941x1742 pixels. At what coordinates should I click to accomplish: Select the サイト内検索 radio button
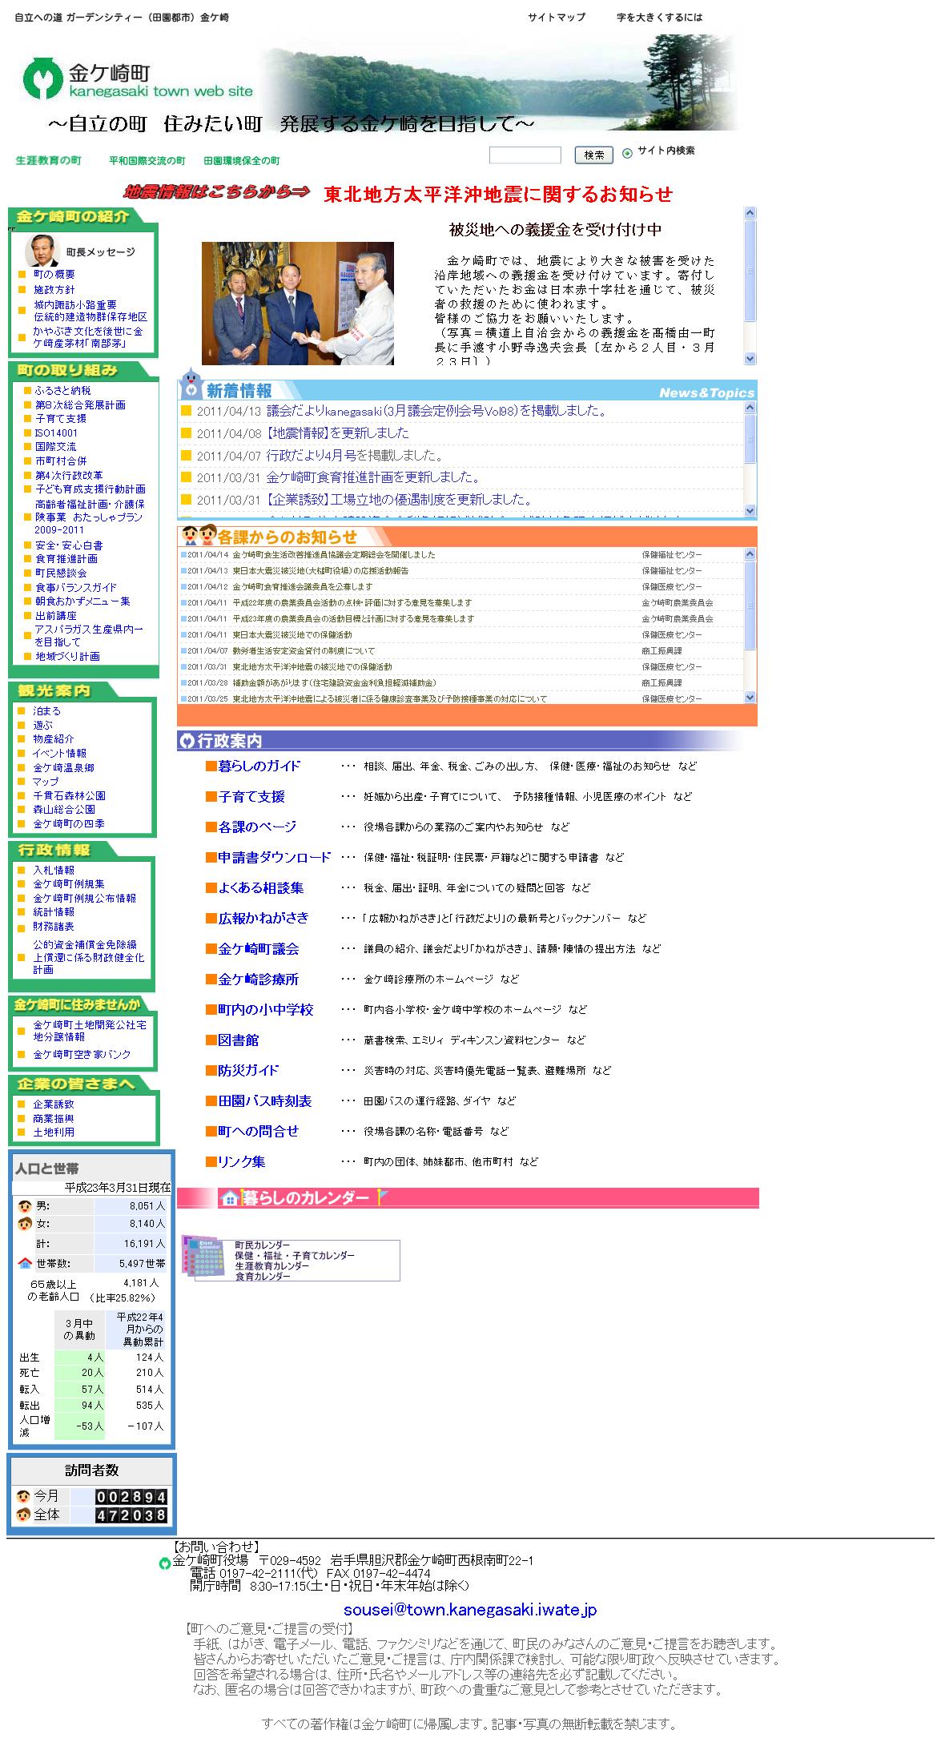(627, 153)
